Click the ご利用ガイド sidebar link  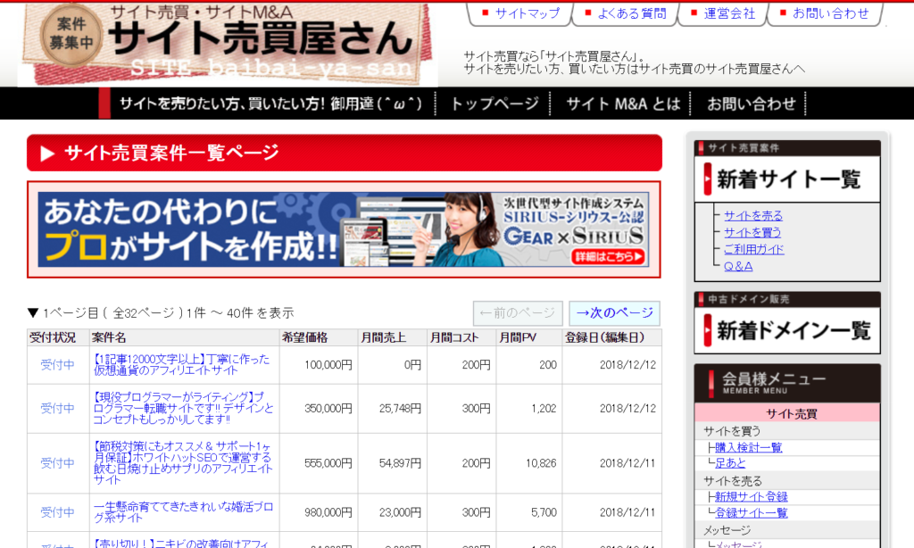[753, 249]
